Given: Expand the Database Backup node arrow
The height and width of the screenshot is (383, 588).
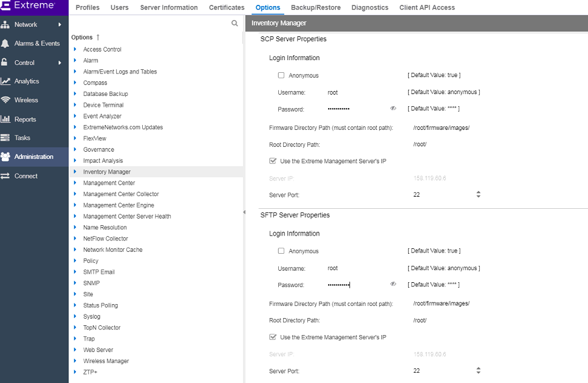Looking at the screenshot, I should click(x=75, y=93).
